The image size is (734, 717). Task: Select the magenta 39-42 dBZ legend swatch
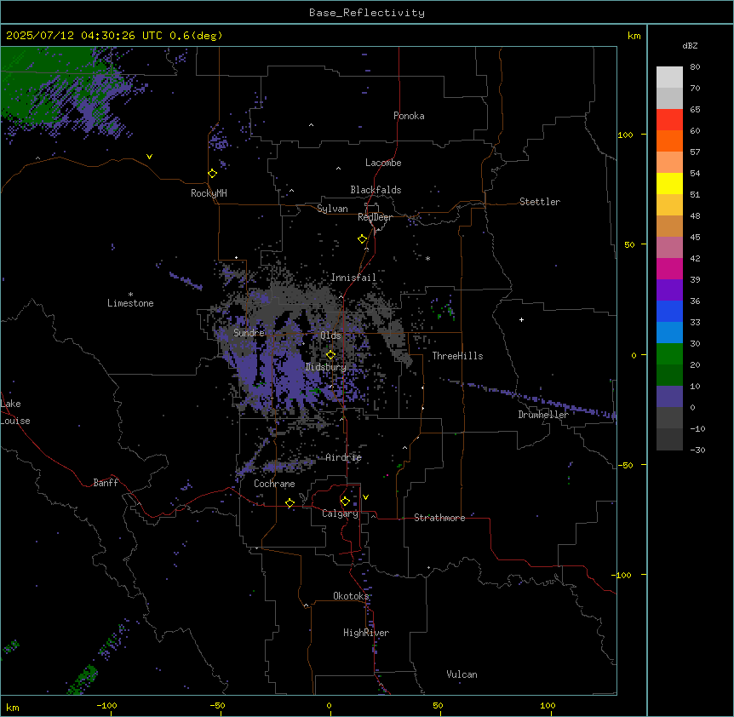(x=669, y=268)
